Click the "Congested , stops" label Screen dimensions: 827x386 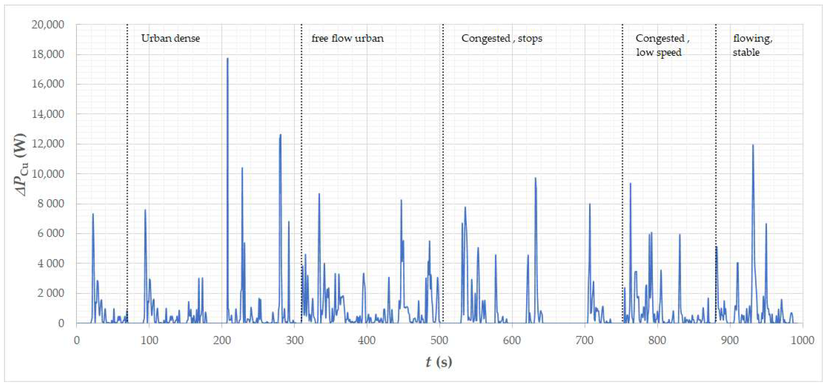coord(501,38)
